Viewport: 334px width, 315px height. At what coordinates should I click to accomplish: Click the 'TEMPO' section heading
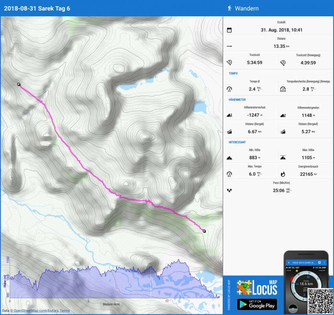click(x=233, y=73)
